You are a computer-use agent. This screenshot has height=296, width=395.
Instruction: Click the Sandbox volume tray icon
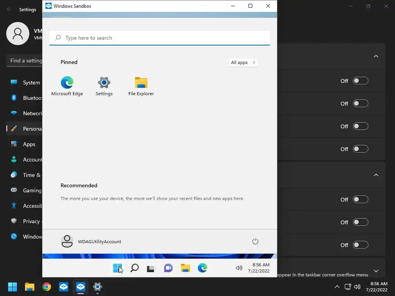tap(239, 268)
